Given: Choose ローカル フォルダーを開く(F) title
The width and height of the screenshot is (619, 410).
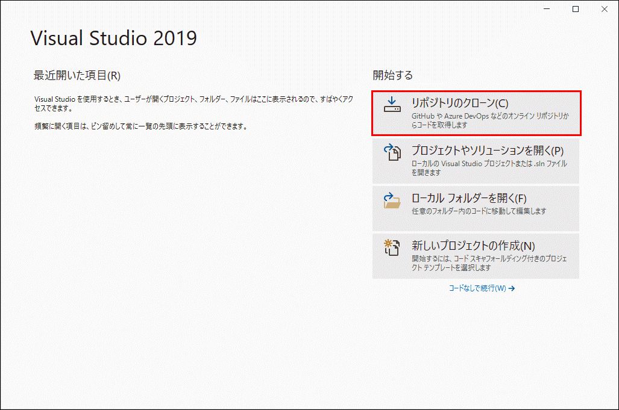Looking at the screenshot, I should [x=469, y=198].
